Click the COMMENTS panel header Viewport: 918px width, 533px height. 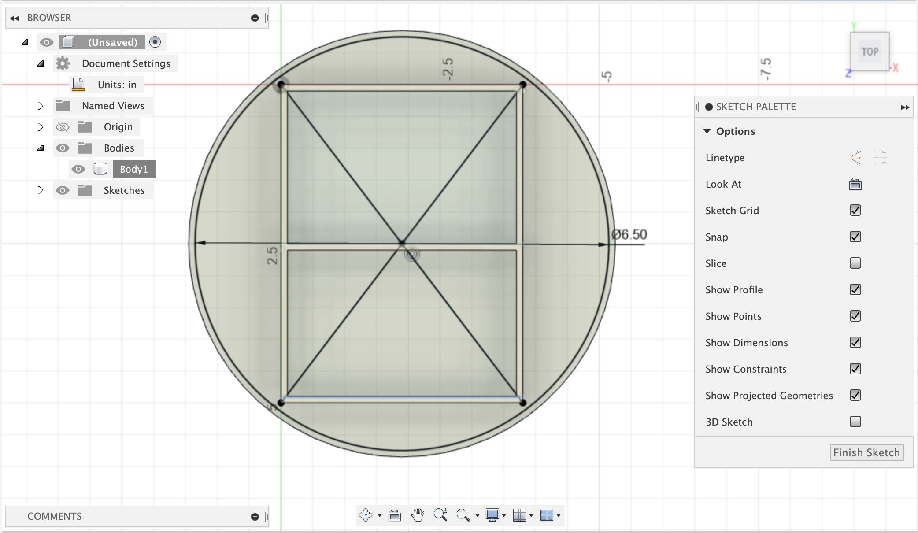tap(137, 516)
